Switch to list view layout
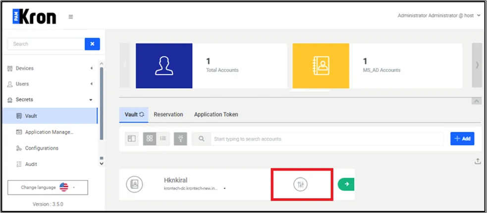Viewport: 487px width, 213px height. (x=163, y=139)
